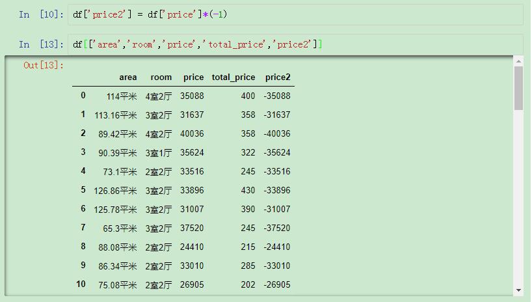Image resolution: width=532 pixels, height=302 pixels.
Task: Click the price column header
Action: point(193,77)
